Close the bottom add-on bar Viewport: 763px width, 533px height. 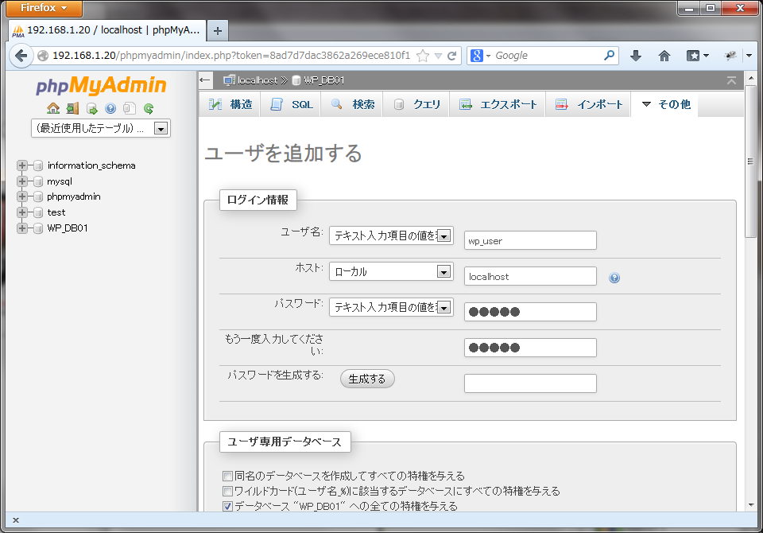[16, 520]
